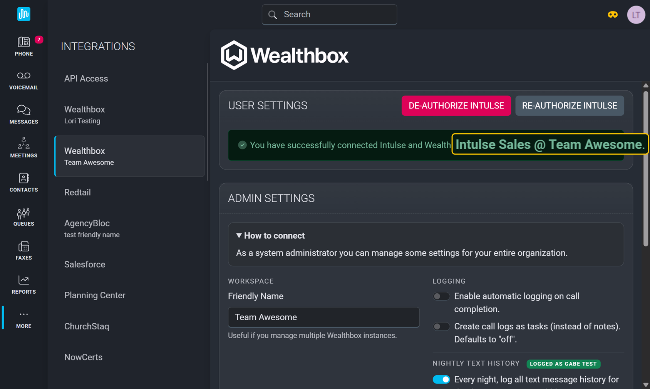
Task: Select Wealthbox Lori Testing integration
Action: coord(129,115)
